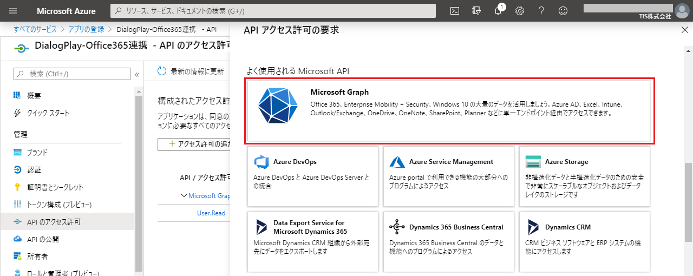Image resolution: width=693 pixels, height=276 pixels.
Task: Select the Azure DevOps API card
Action: tap(313, 176)
